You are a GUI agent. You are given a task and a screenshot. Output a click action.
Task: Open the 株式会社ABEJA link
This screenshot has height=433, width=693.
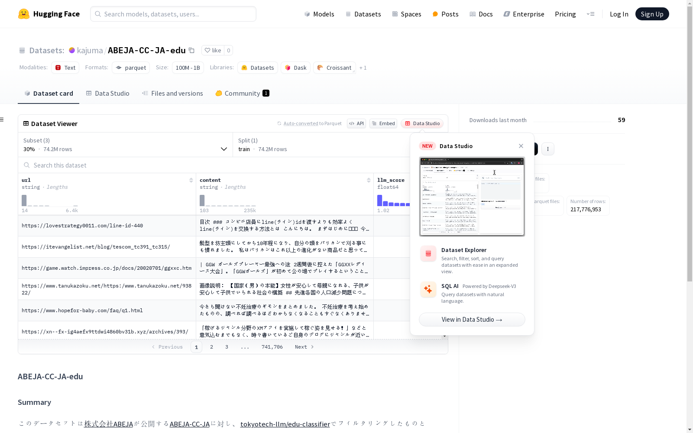coord(108,424)
